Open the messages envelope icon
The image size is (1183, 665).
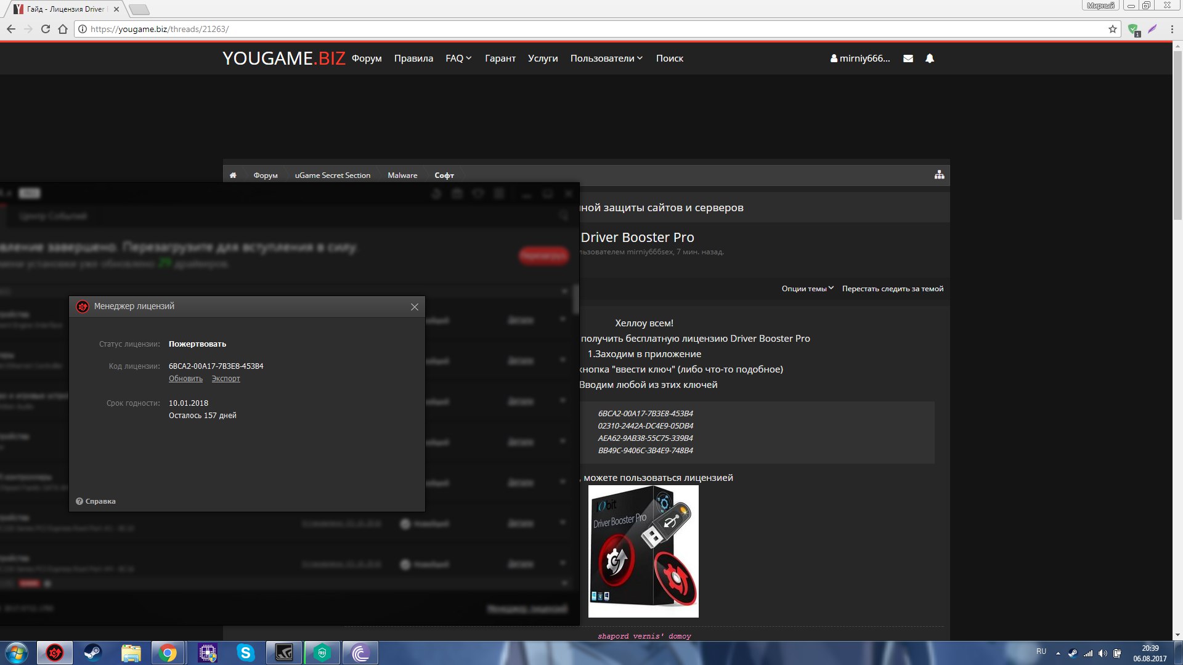pos(908,58)
